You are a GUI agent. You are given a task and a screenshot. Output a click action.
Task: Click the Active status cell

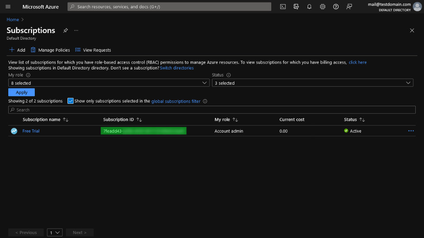353,131
